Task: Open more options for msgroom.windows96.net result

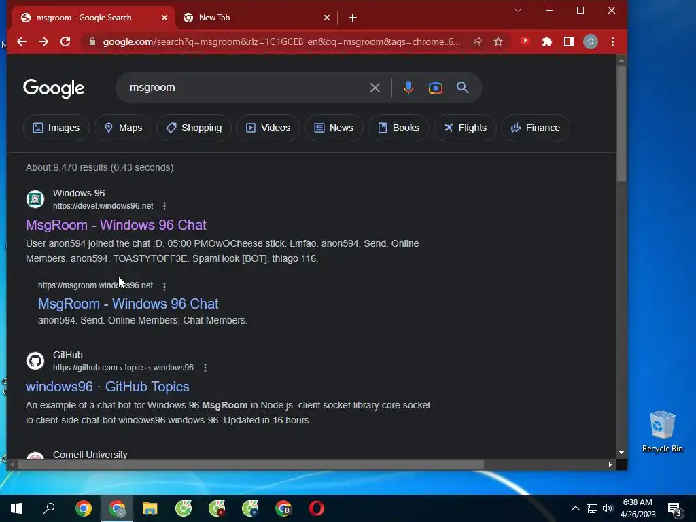Action: point(164,287)
